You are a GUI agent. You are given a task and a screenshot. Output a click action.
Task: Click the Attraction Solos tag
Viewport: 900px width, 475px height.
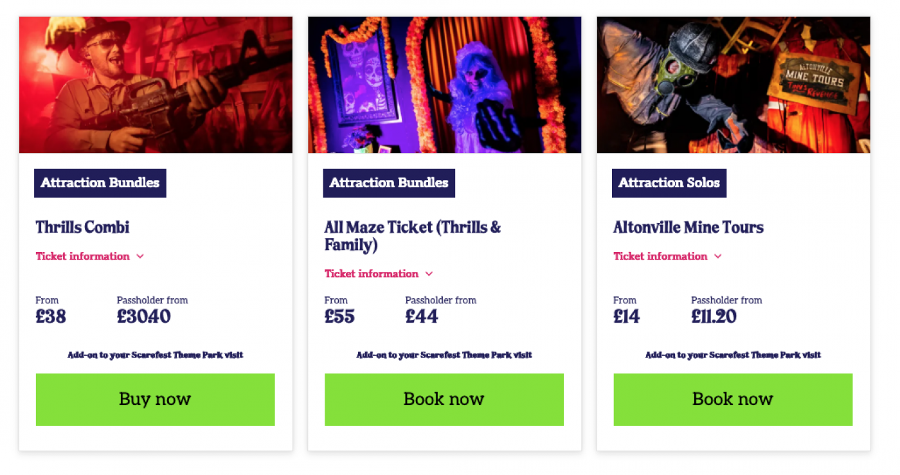[x=669, y=183]
